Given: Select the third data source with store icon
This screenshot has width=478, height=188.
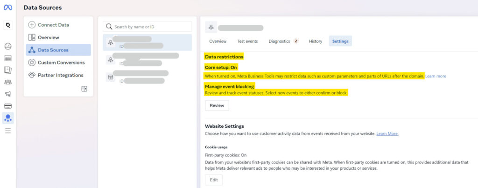Looking at the screenshot, I should pyautogui.click(x=147, y=77).
